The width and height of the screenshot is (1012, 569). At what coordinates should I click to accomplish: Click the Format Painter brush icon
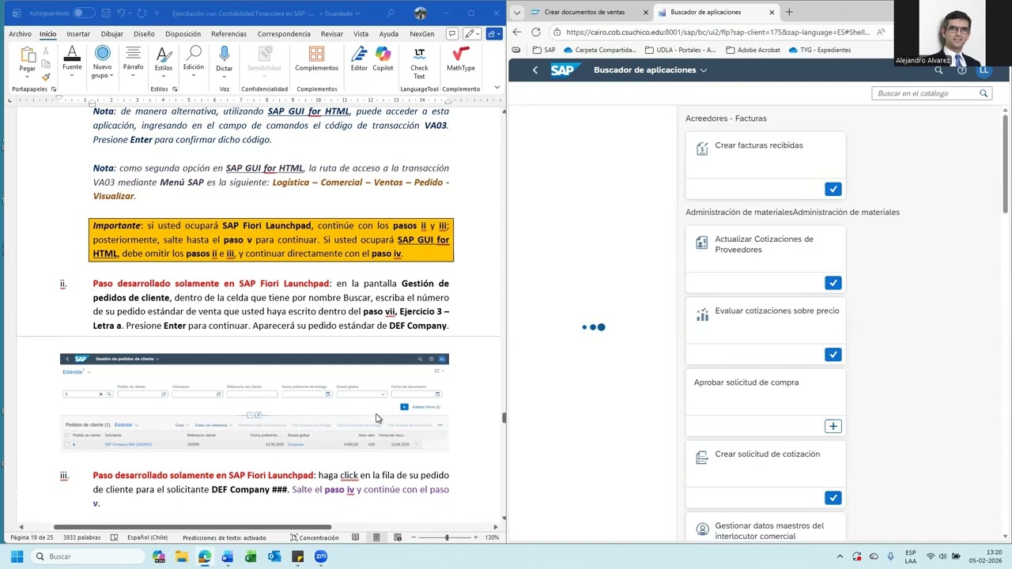(46, 77)
